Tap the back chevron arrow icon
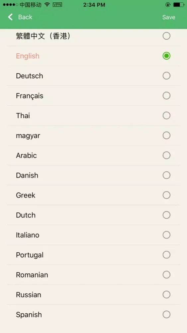 coord(10,17)
